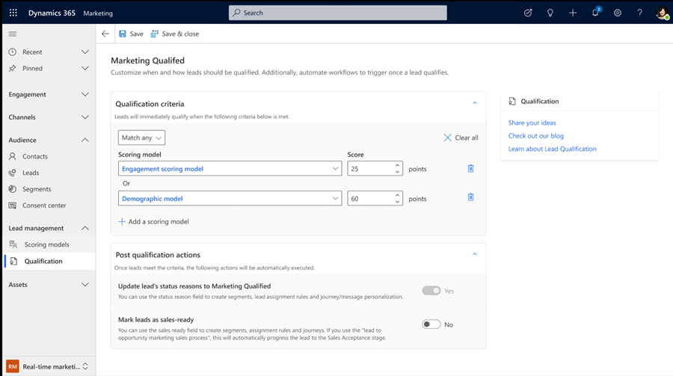Click the Qualification panel header icon

[512, 102]
